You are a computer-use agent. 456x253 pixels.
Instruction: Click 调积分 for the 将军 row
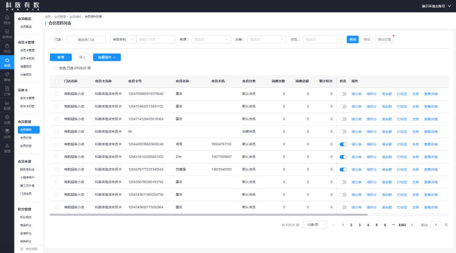click(372, 144)
